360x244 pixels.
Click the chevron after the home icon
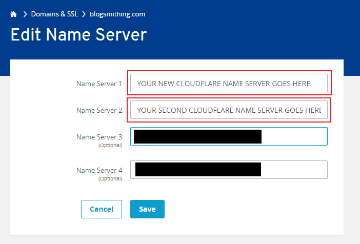(25, 14)
